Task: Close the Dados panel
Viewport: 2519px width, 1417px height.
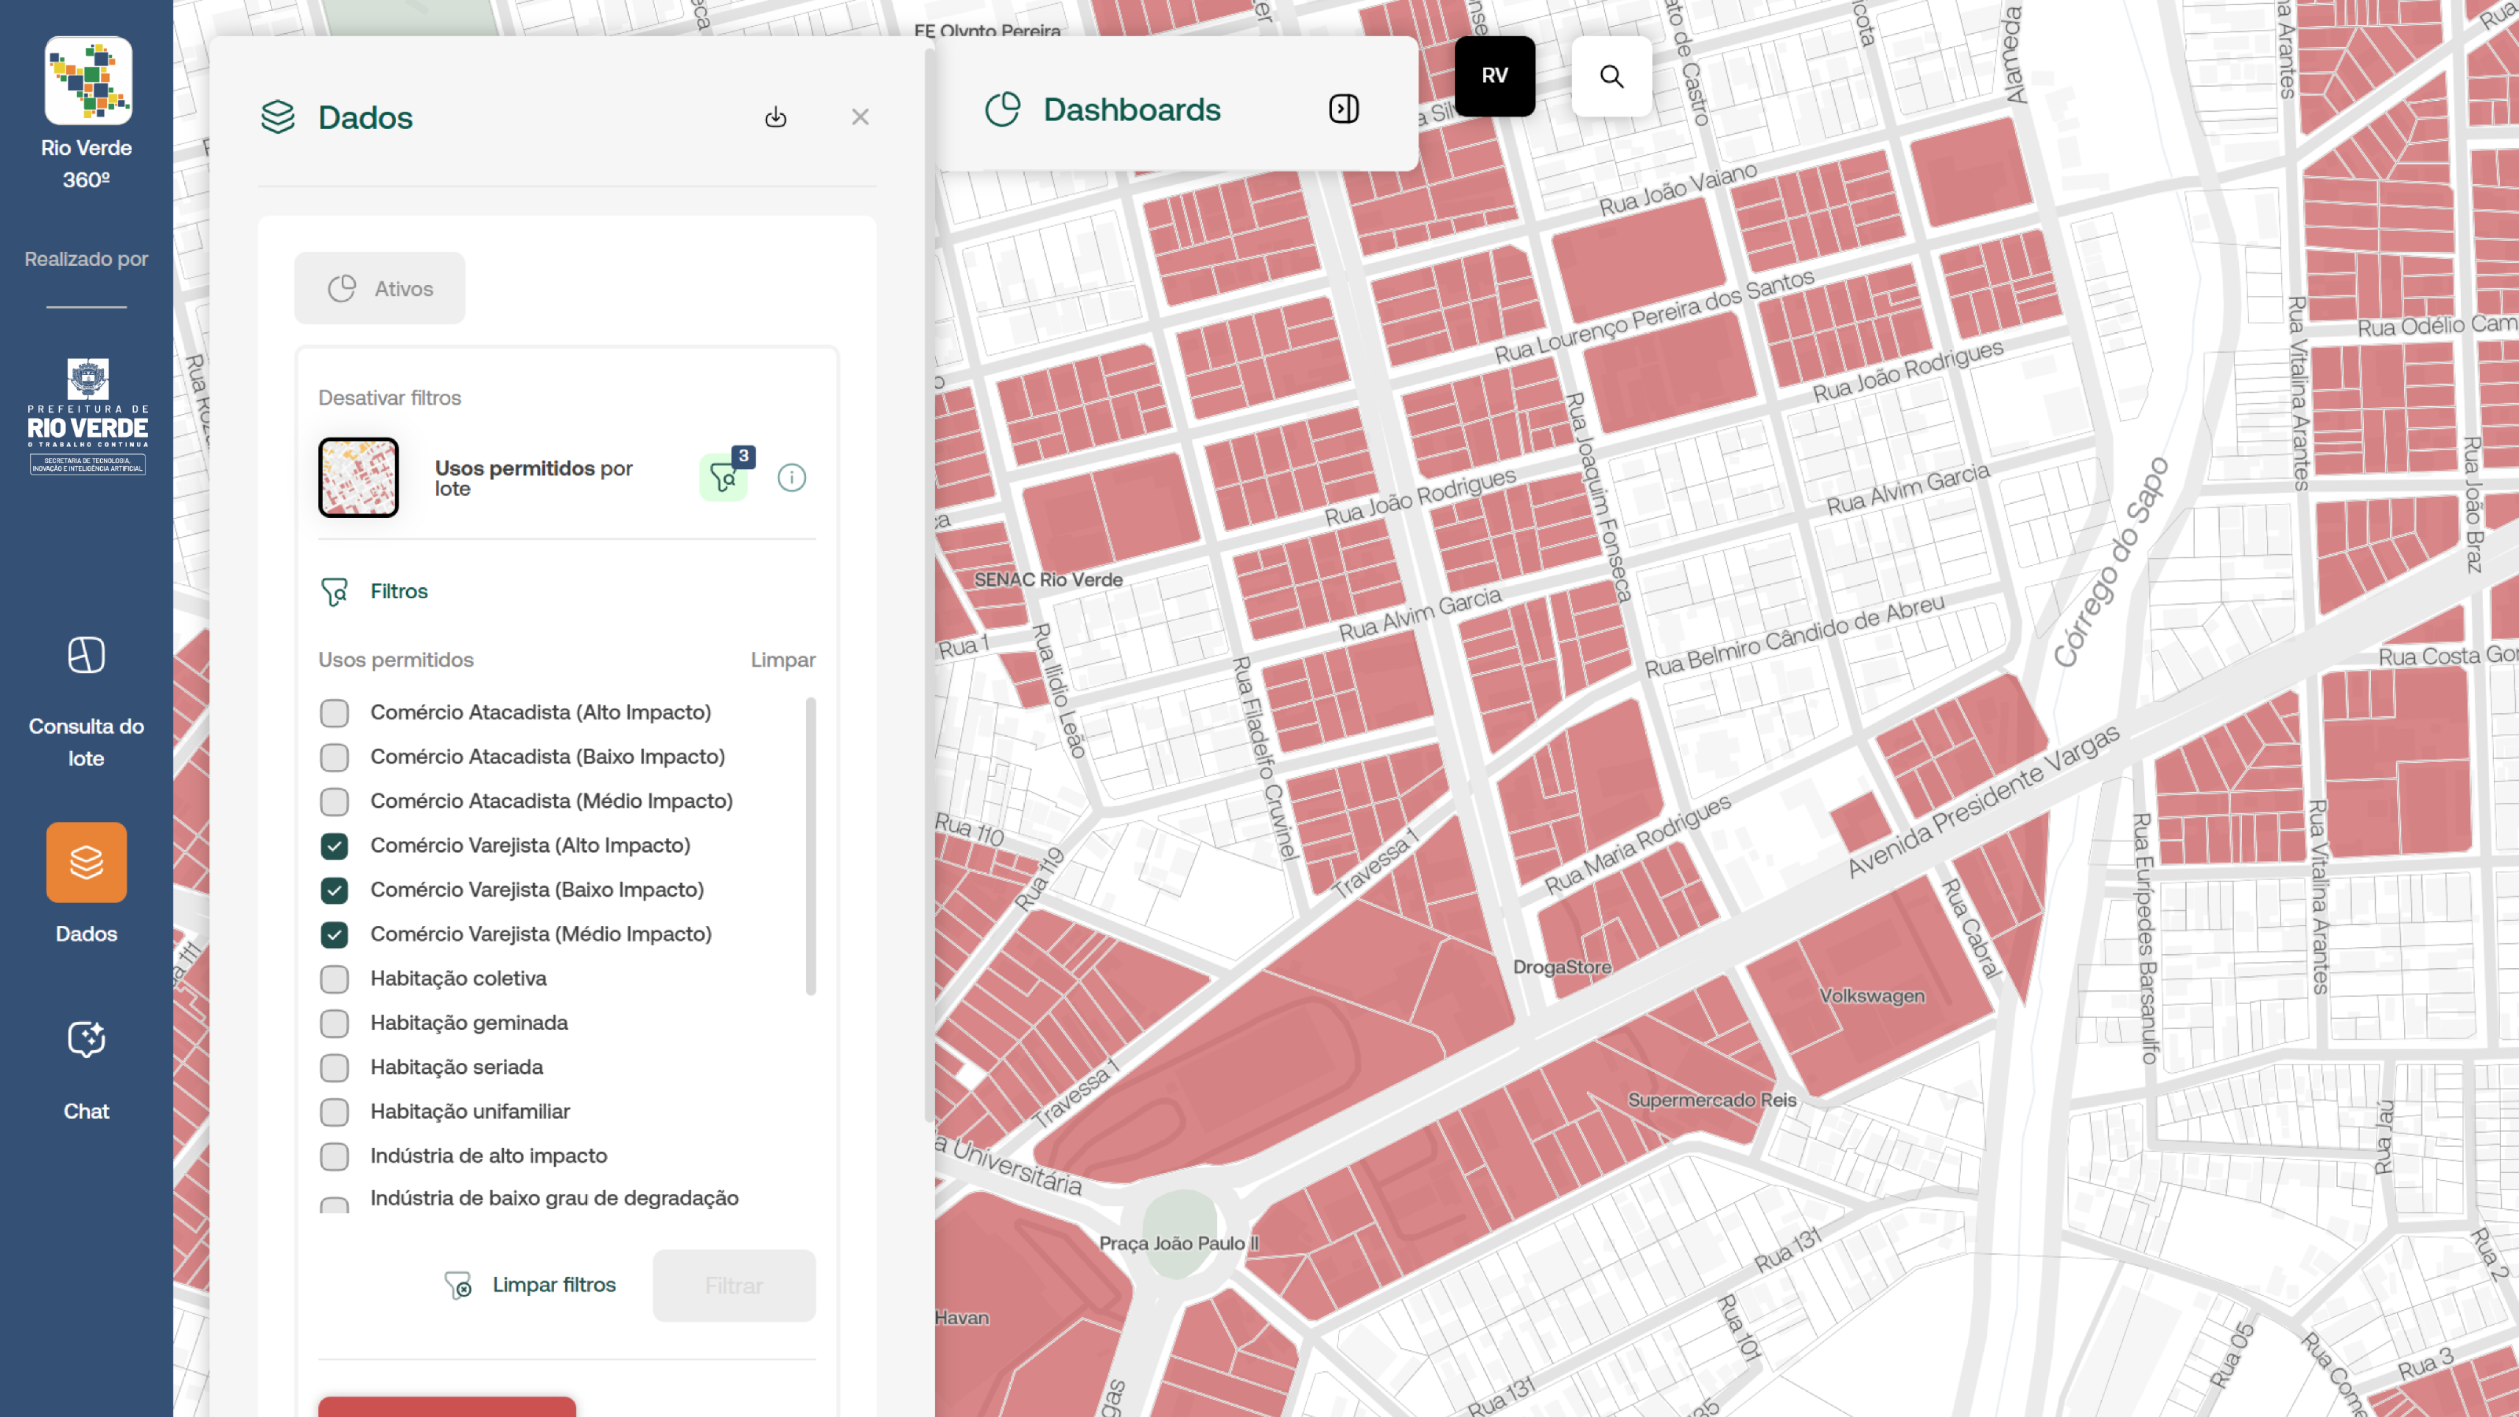Action: 861,118
